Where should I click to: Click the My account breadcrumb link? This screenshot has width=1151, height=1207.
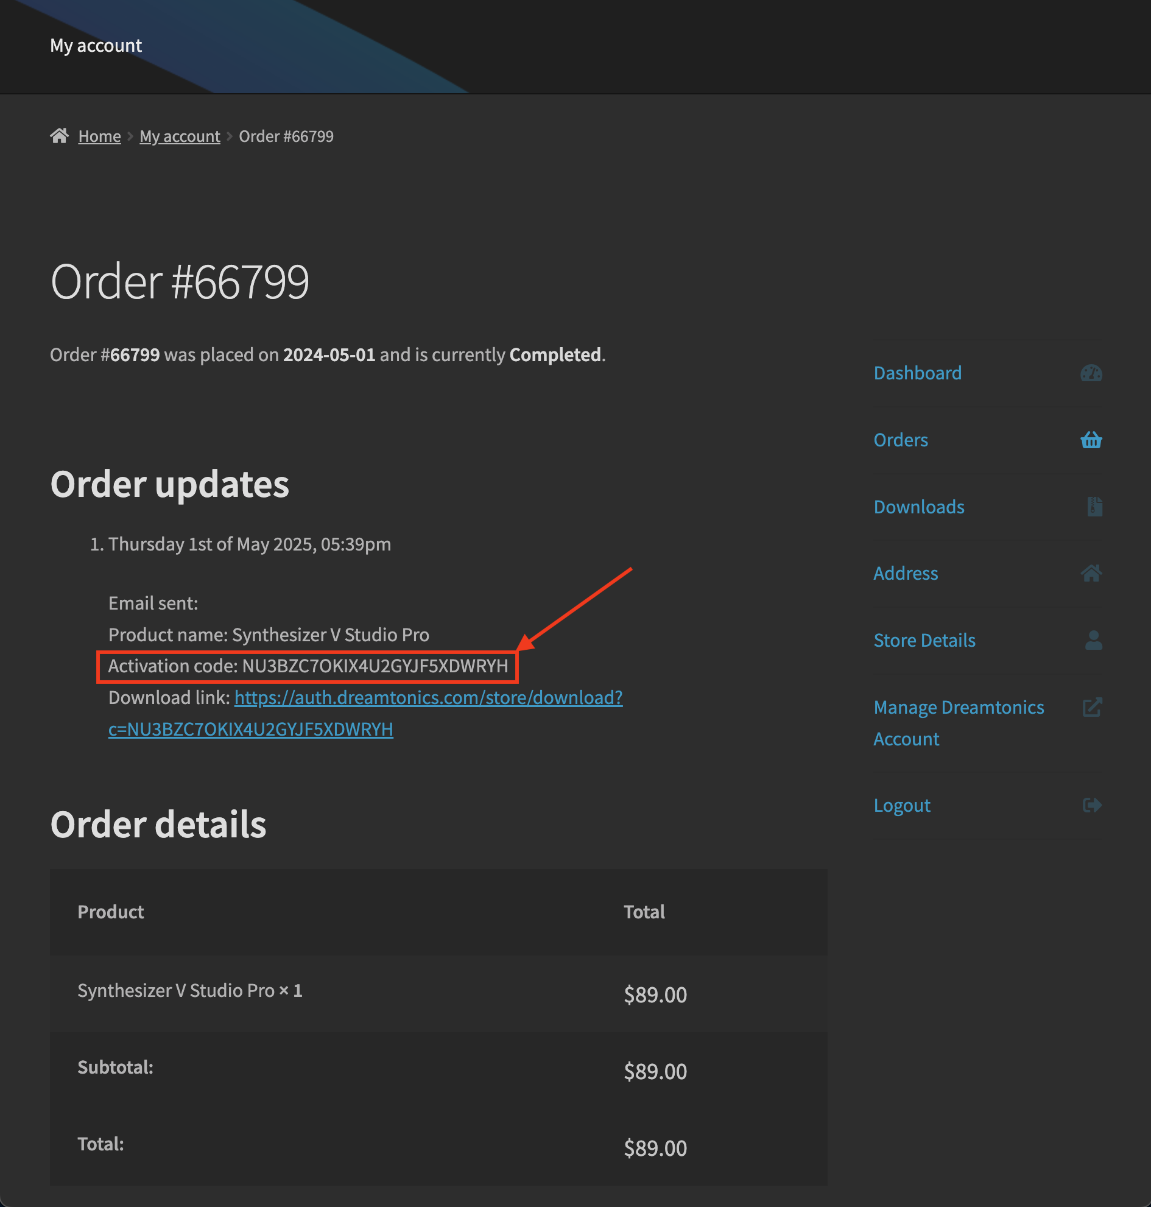coord(180,136)
